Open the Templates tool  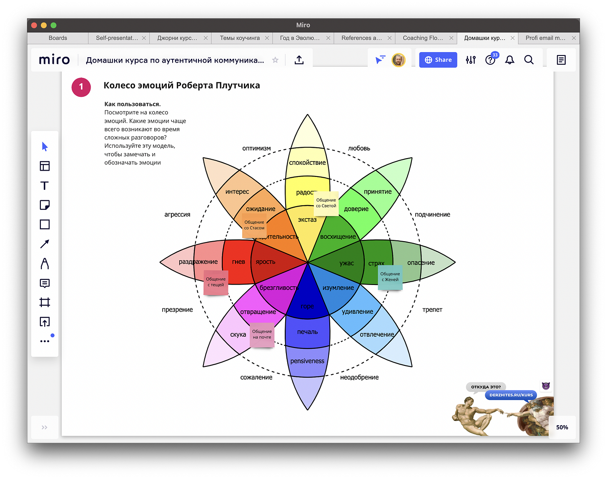point(45,166)
